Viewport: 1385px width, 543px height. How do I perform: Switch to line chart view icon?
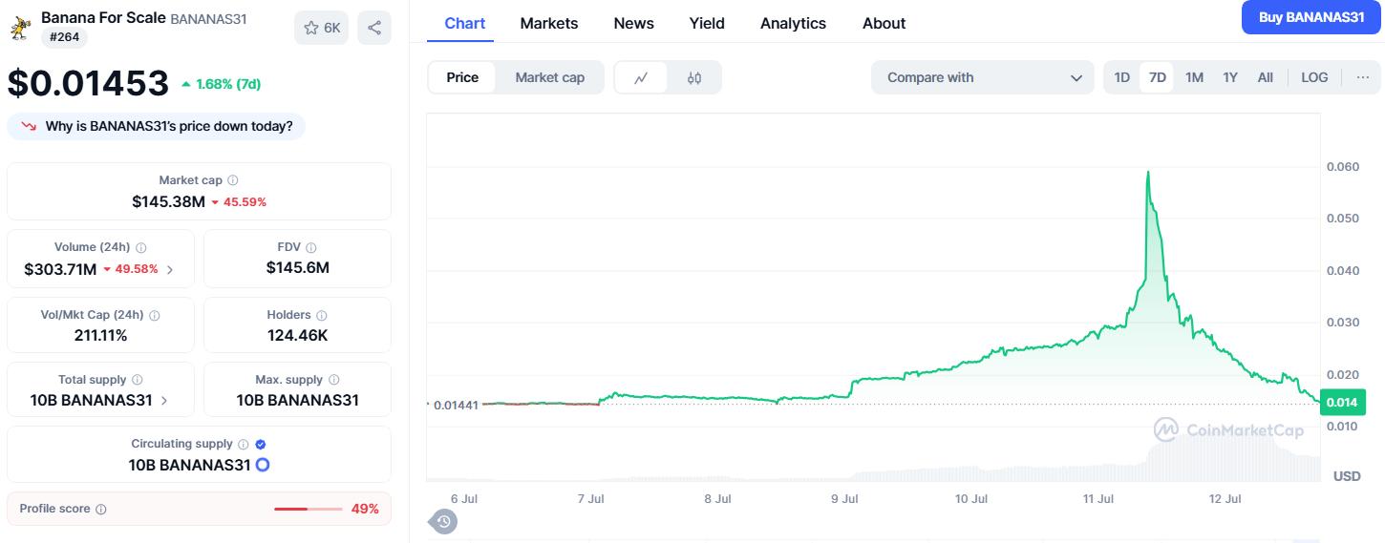click(x=642, y=77)
